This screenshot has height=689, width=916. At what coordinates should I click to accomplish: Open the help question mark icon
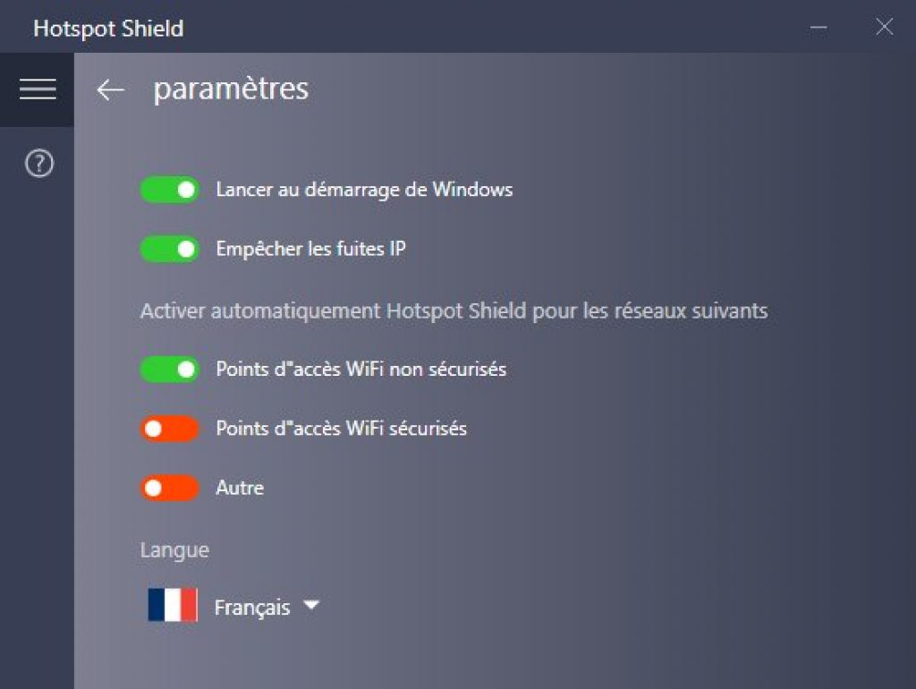point(39,163)
